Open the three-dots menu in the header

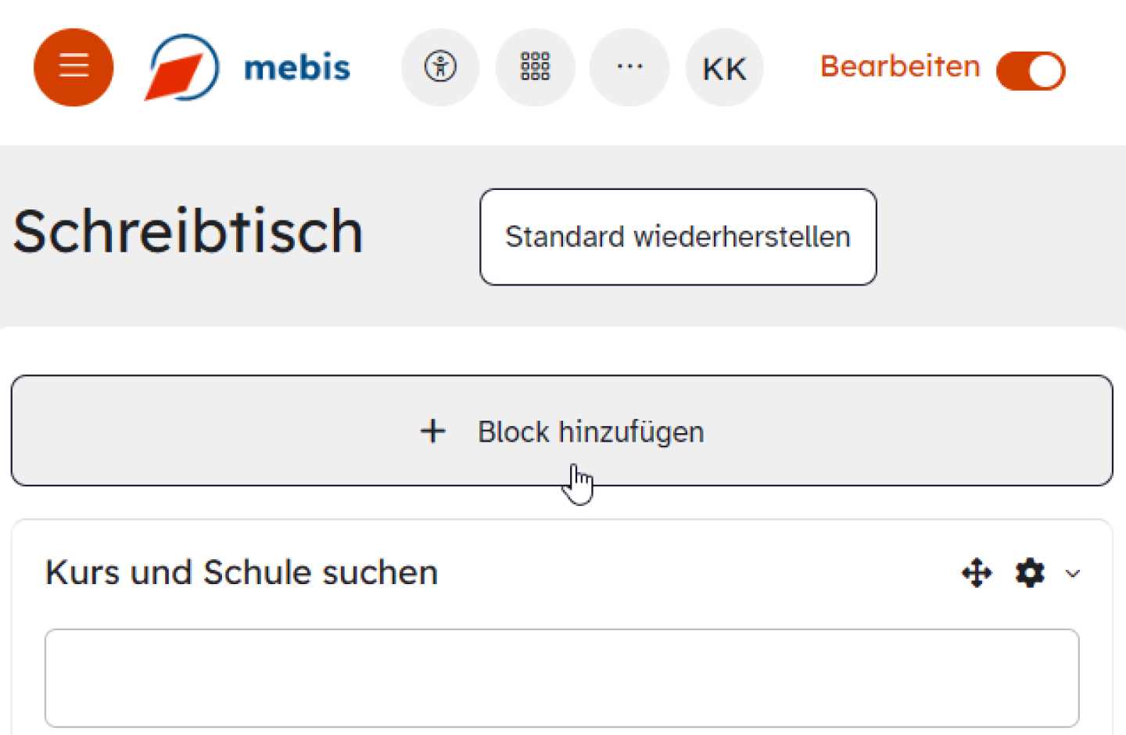[629, 67]
